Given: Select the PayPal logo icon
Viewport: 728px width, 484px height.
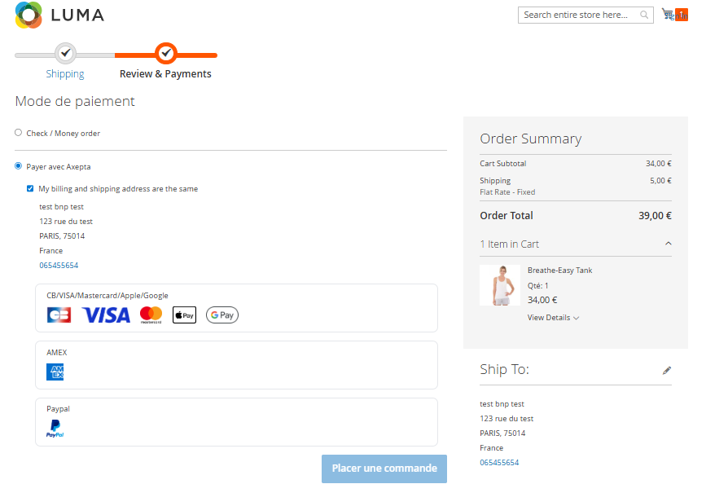Looking at the screenshot, I should click(x=55, y=429).
